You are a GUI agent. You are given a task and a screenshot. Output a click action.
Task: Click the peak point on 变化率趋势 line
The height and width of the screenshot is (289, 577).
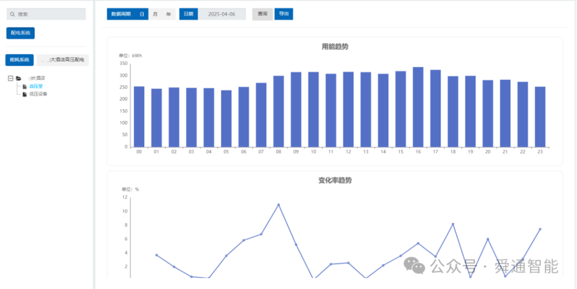tap(278, 205)
